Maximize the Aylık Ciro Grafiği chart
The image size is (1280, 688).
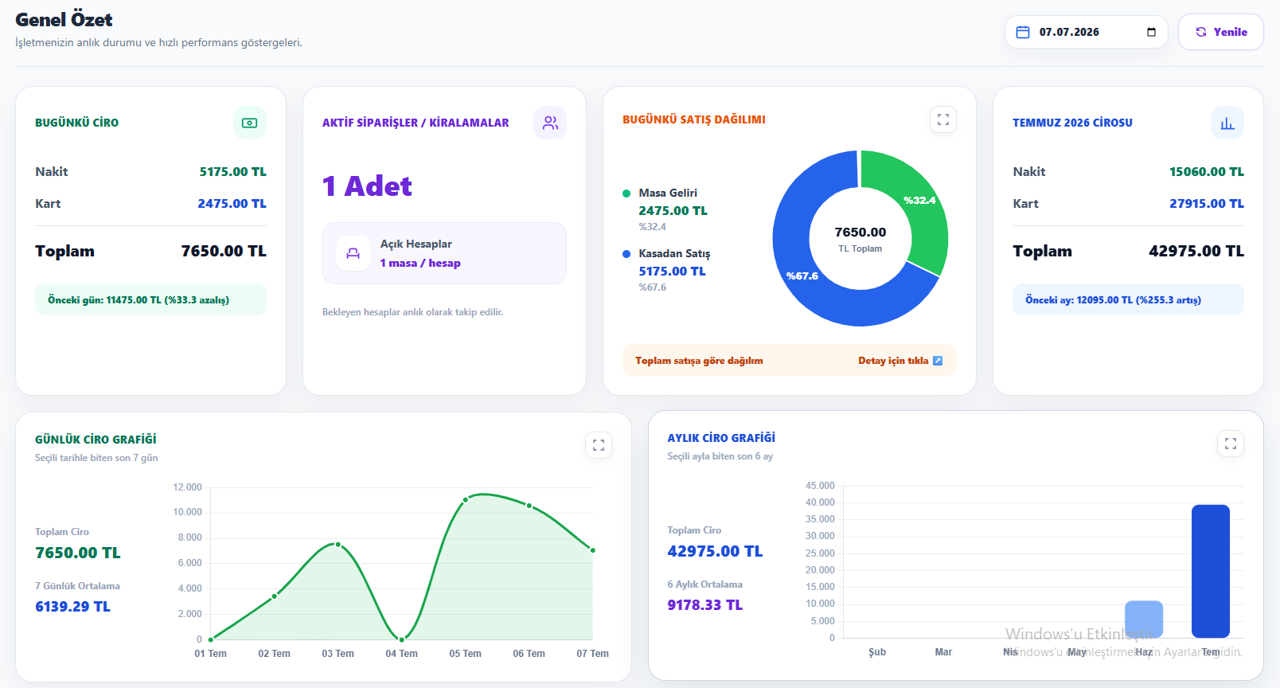coord(1231,444)
